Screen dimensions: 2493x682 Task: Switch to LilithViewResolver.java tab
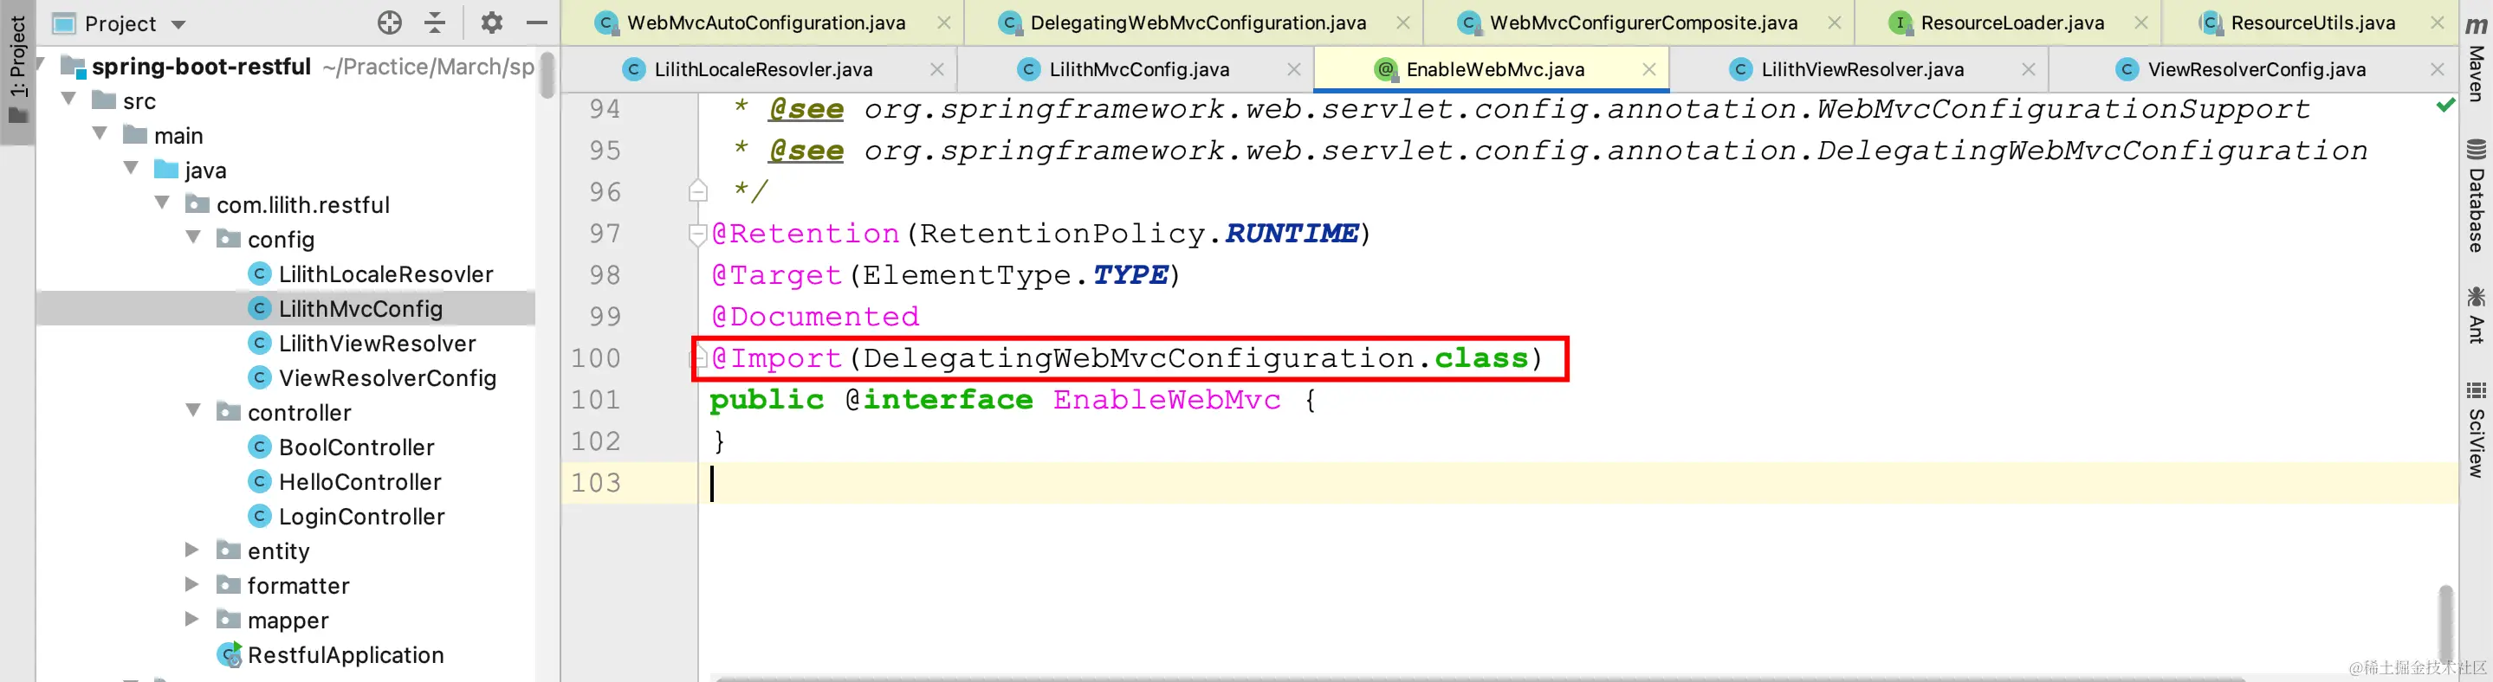[x=1862, y=69]
